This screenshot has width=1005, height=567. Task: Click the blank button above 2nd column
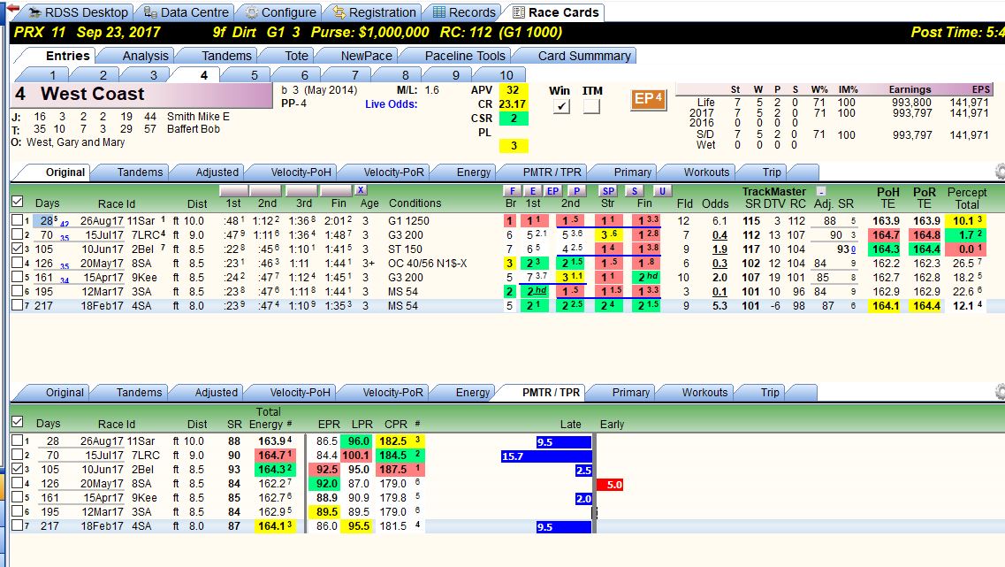pyautogui.click(x=265, y=190)
